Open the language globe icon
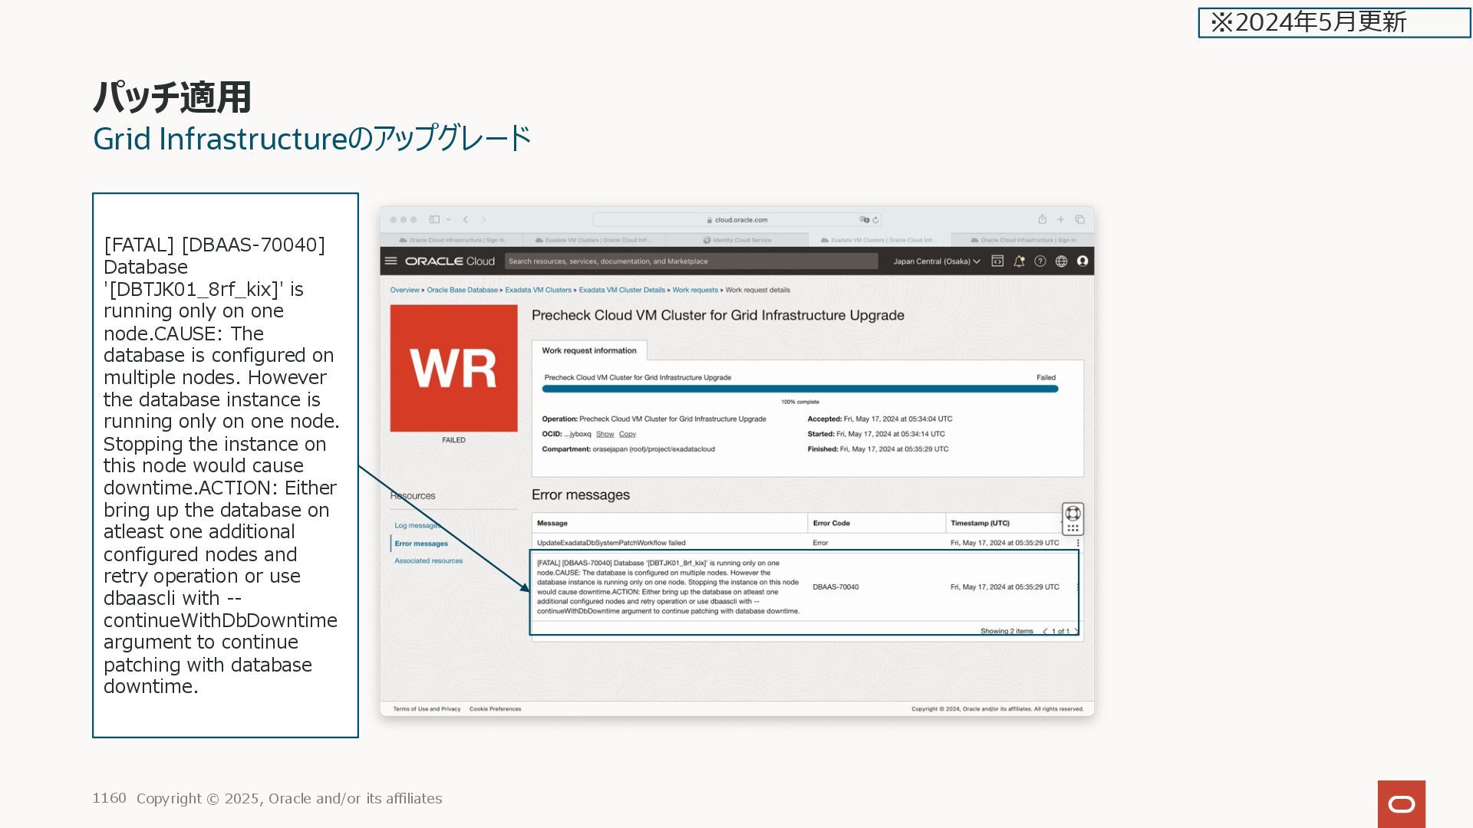1473x828 pixels. (x=1061, y=261)
